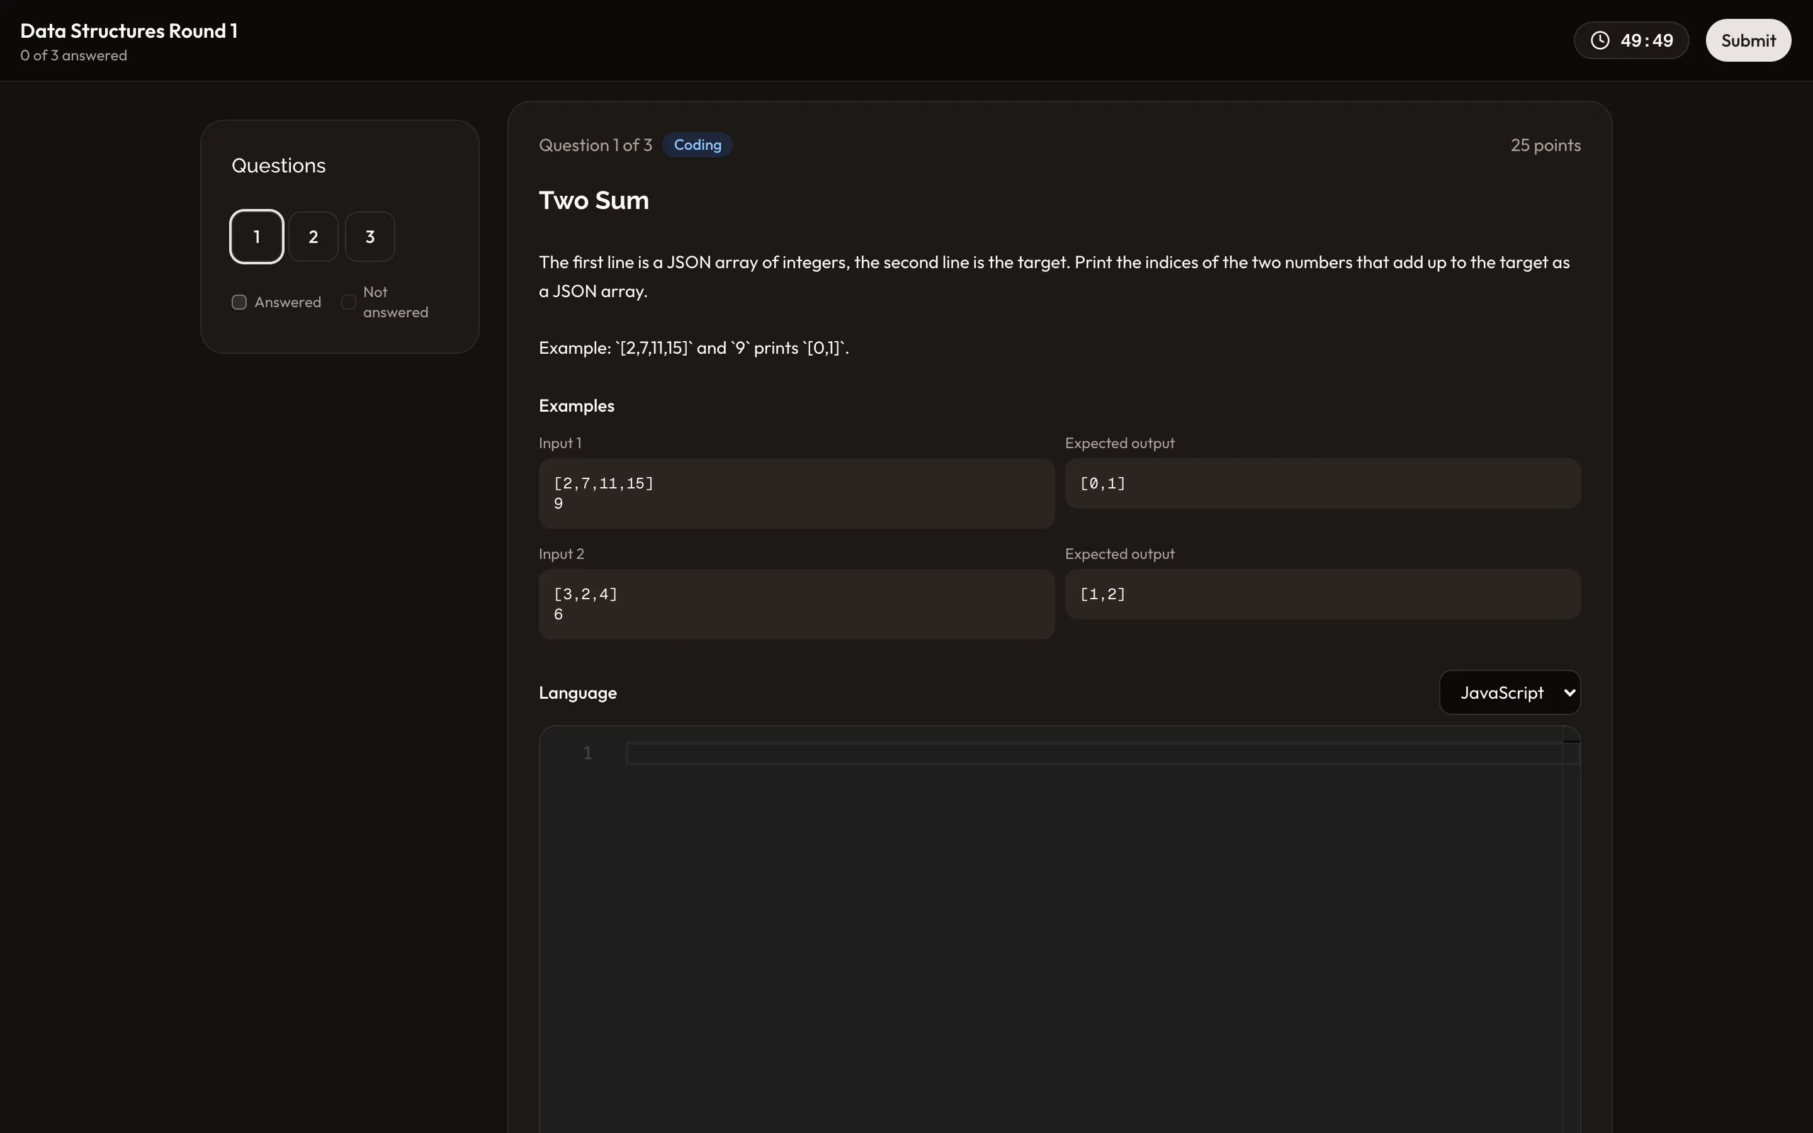1813x1133 pixels.
Task: Click line number 1 in editor gutter
Action: pos(588,753)
